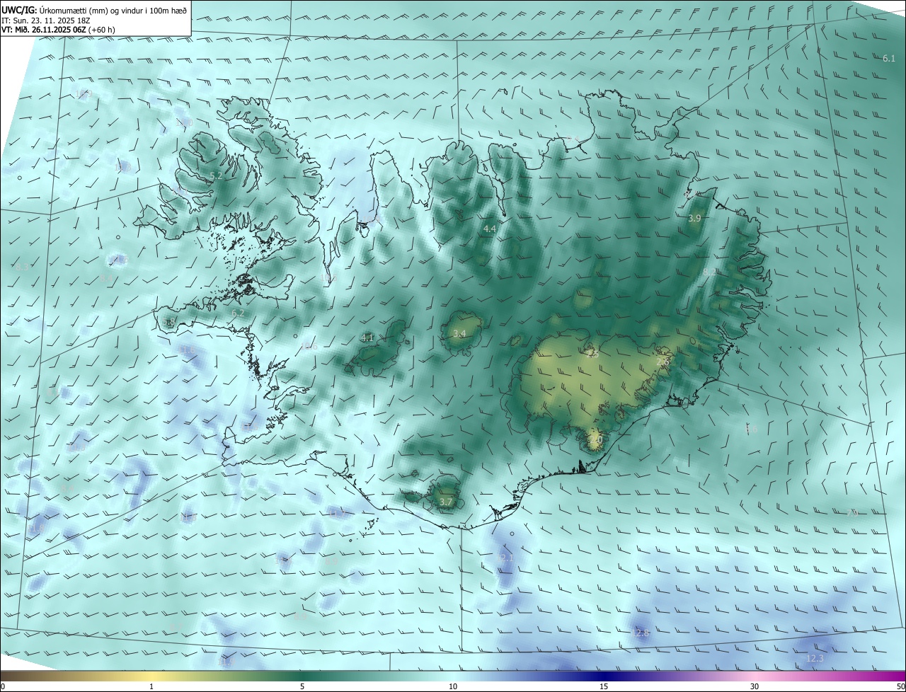Click the 3.7 value on the southern glacier
Screen dimensions: 906x692
pos(445,502)
